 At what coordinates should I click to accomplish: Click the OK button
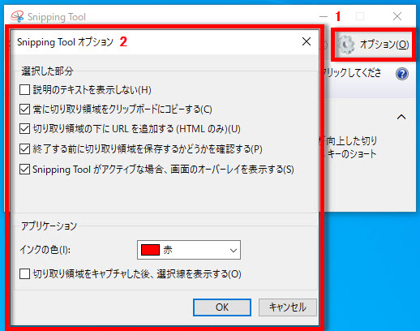[222, 307]
